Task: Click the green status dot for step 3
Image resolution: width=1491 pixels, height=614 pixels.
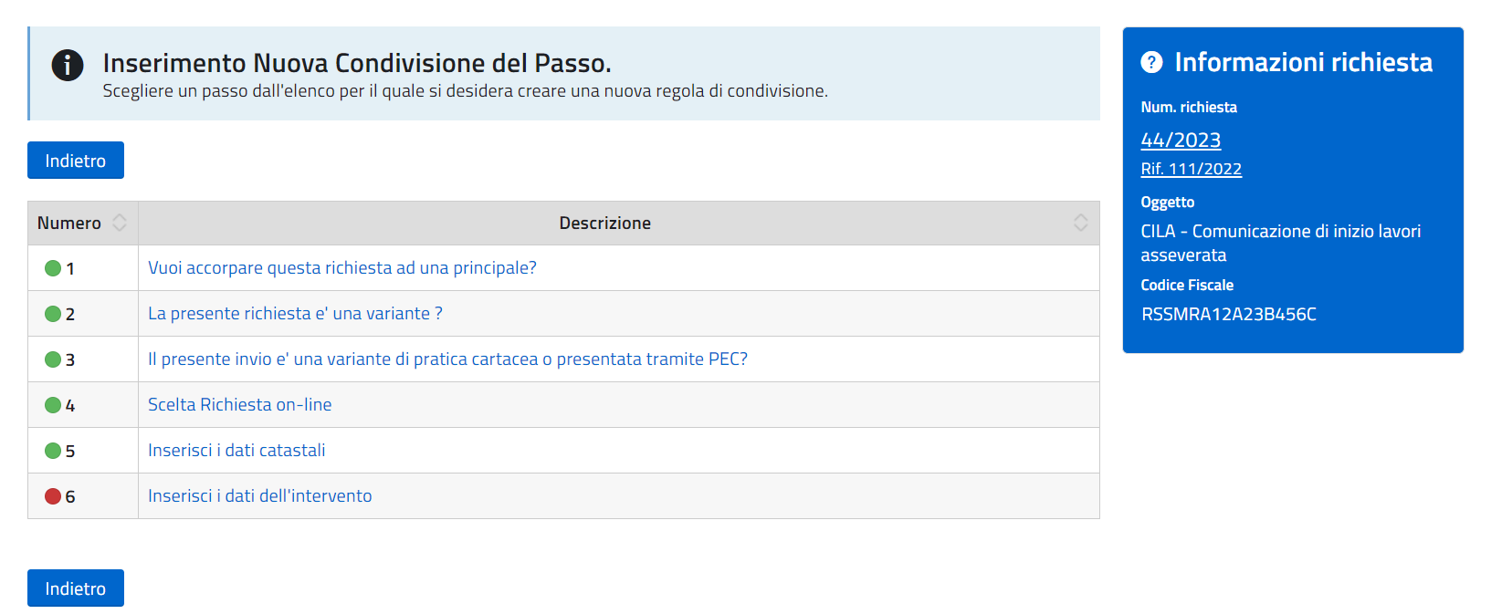Action: click(x=53, y=359)
